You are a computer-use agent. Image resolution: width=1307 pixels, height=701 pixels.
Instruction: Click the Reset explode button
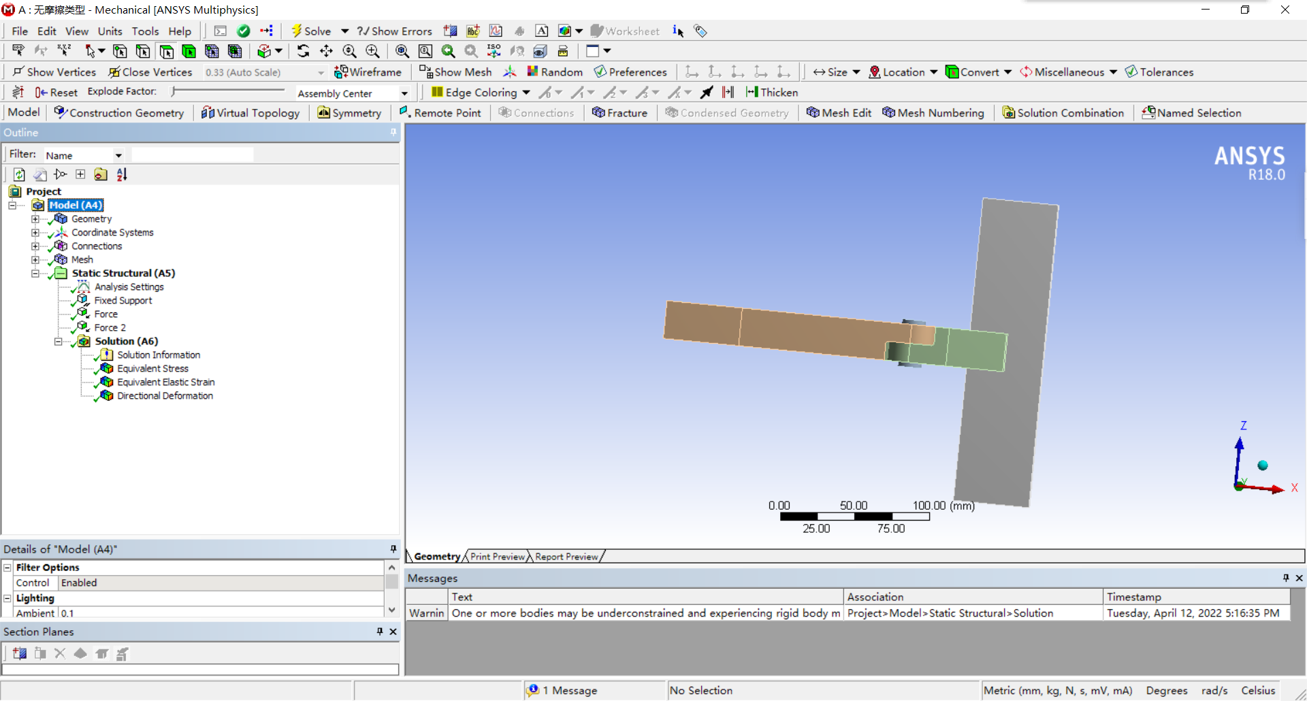[x=56, y=93]
